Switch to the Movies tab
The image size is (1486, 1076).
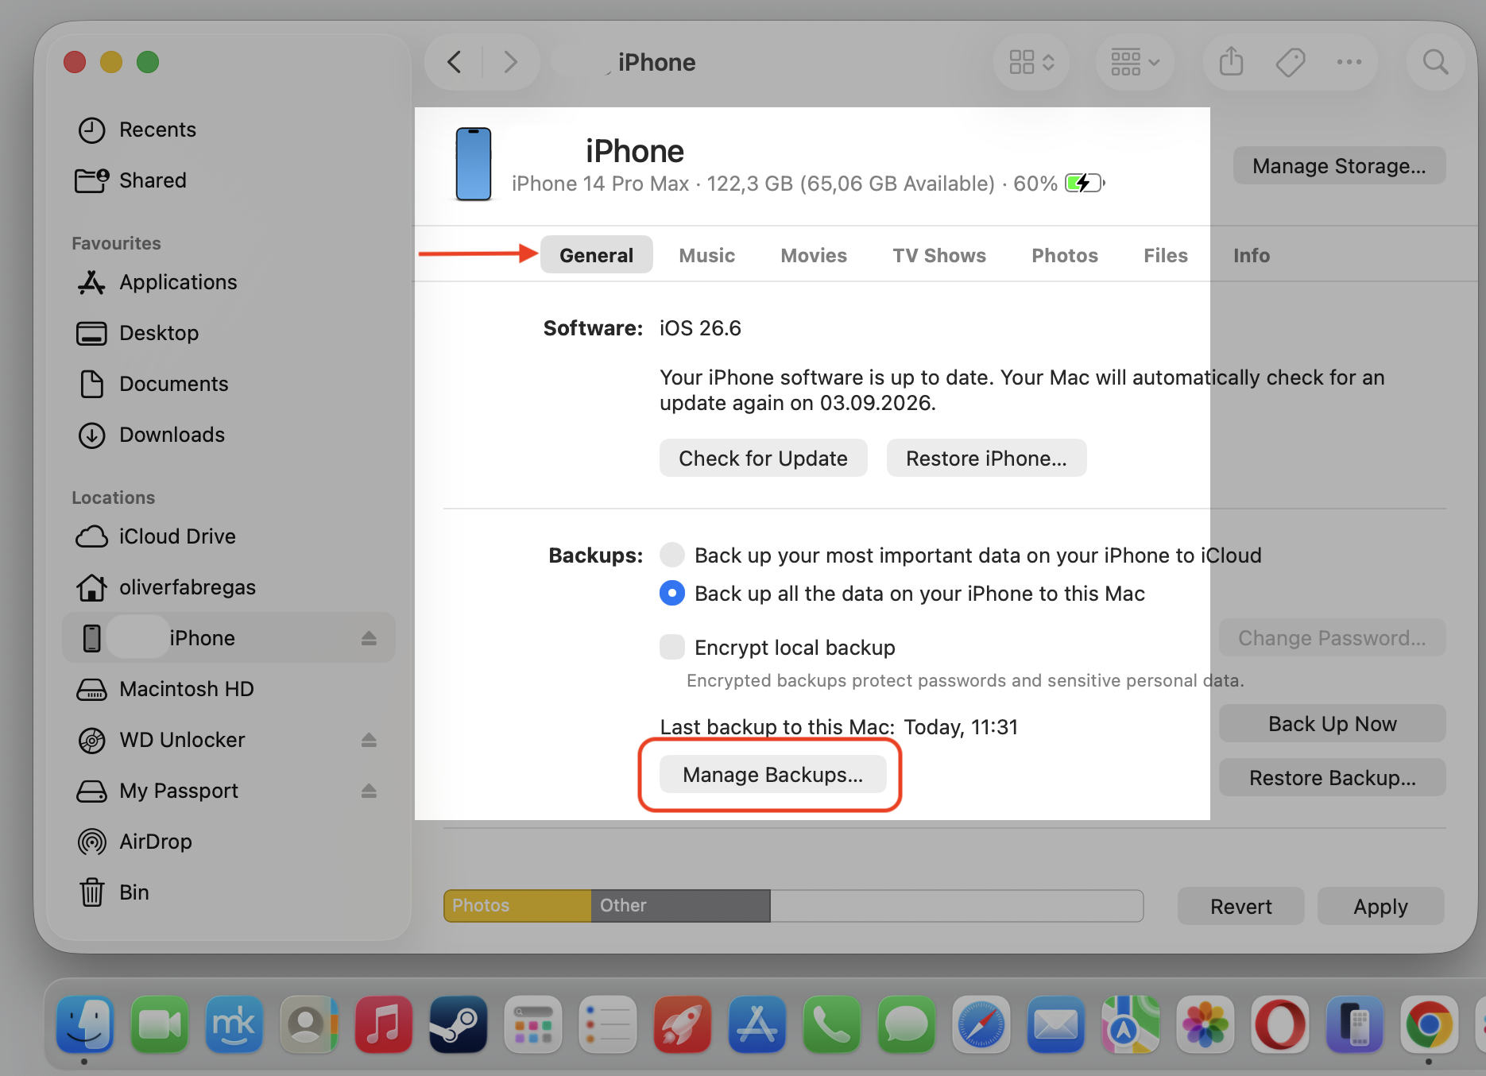(814, 255)
